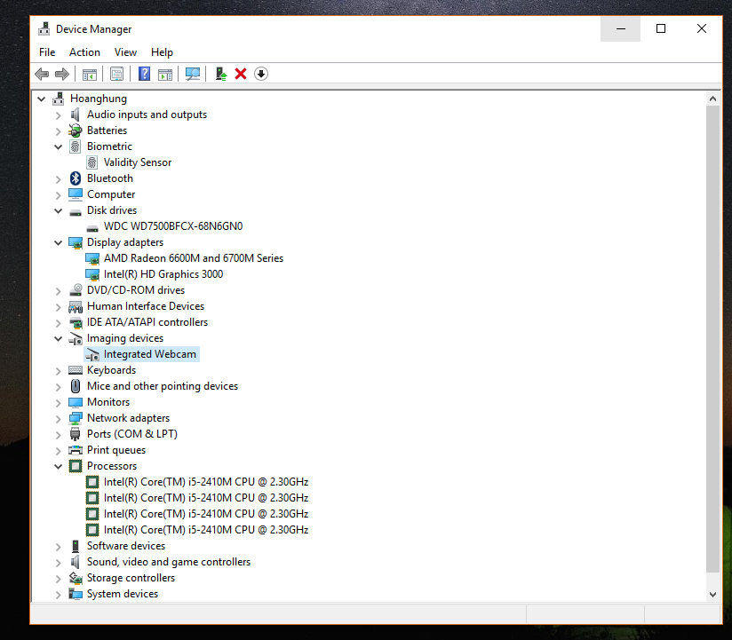Image resolution: width=732 pixels, height=640 pixels.
Task: Select WDC WD7500BFCX-68N6GN0 disk drive
Action: [173, 226]
